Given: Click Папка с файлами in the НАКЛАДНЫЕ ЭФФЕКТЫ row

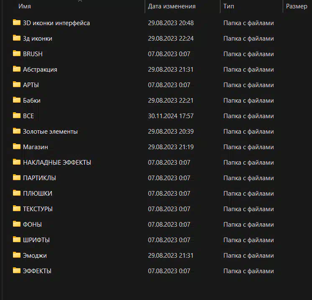Looking at the screenshot, I should click(248, 163).
